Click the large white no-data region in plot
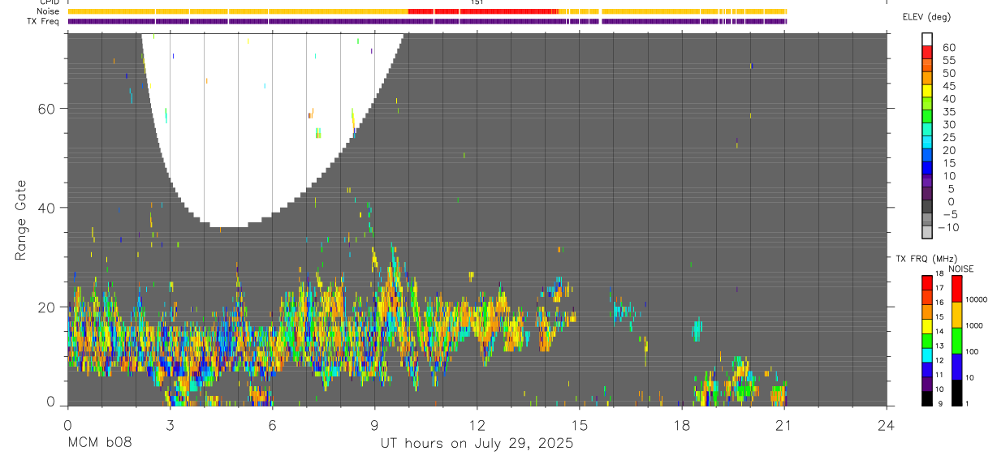The height and width of the screenshot is (460, 997). coord(272,122)
